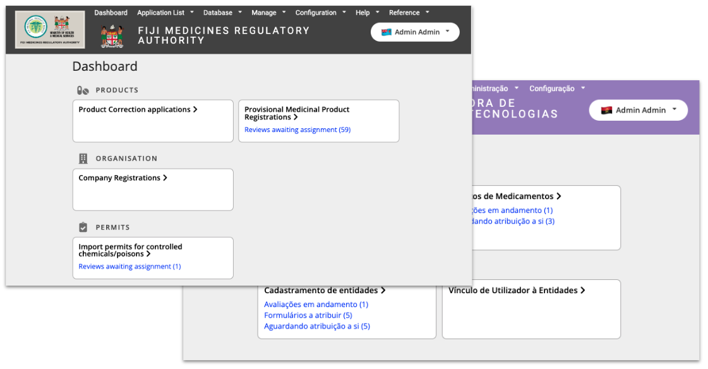The image size is (708, 369).
Task: Open Product Correction applications card
Action: pos(153,121)
